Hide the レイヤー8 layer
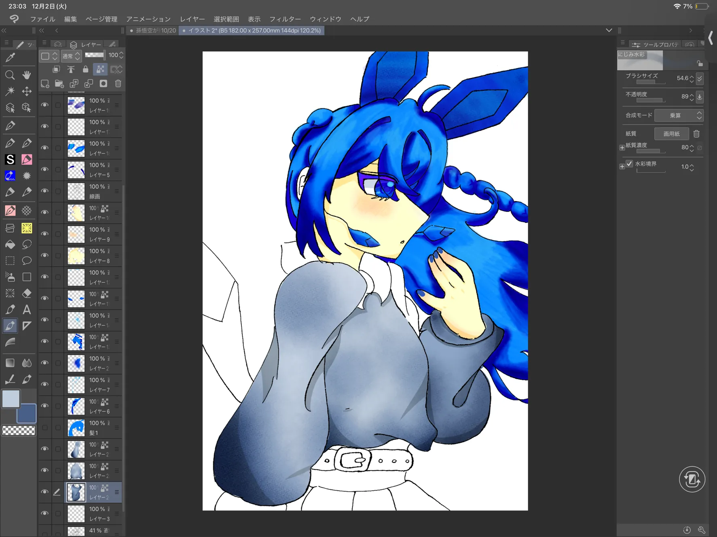Viewport: 717px width, 537px height. (44, 256)
